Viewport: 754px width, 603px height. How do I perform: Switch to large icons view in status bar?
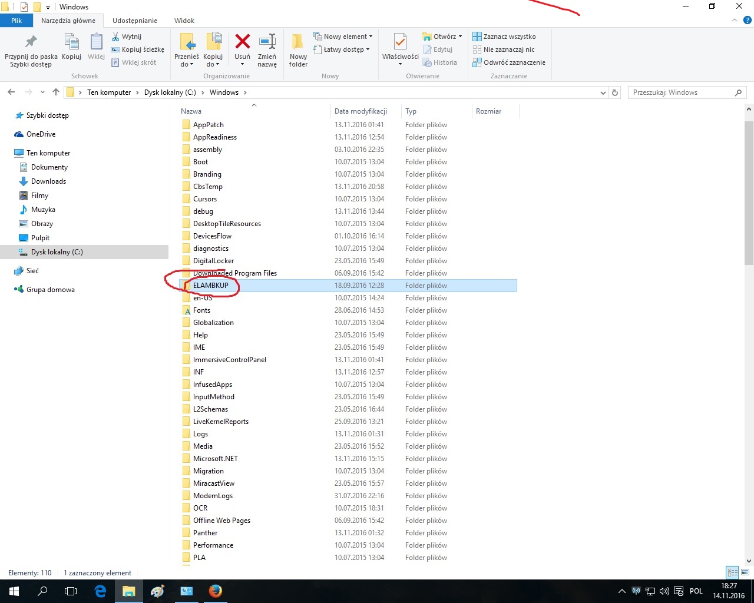(745, 572)
